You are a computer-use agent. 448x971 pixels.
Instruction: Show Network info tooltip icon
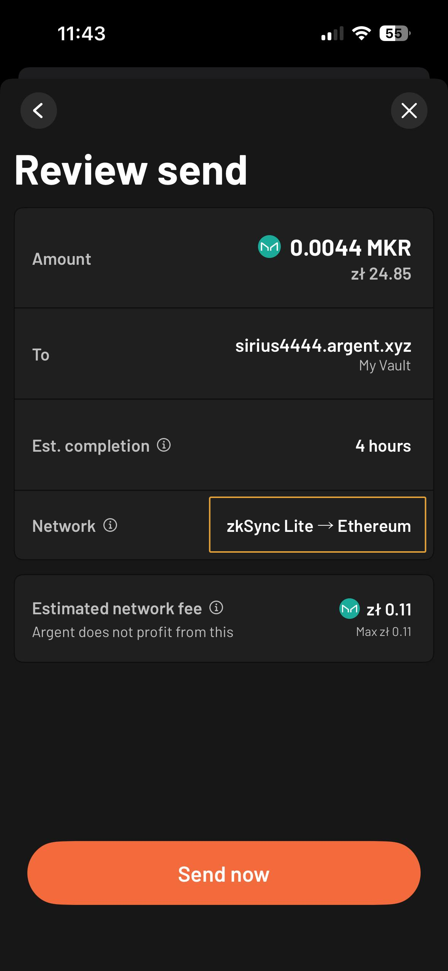(110, 525)
